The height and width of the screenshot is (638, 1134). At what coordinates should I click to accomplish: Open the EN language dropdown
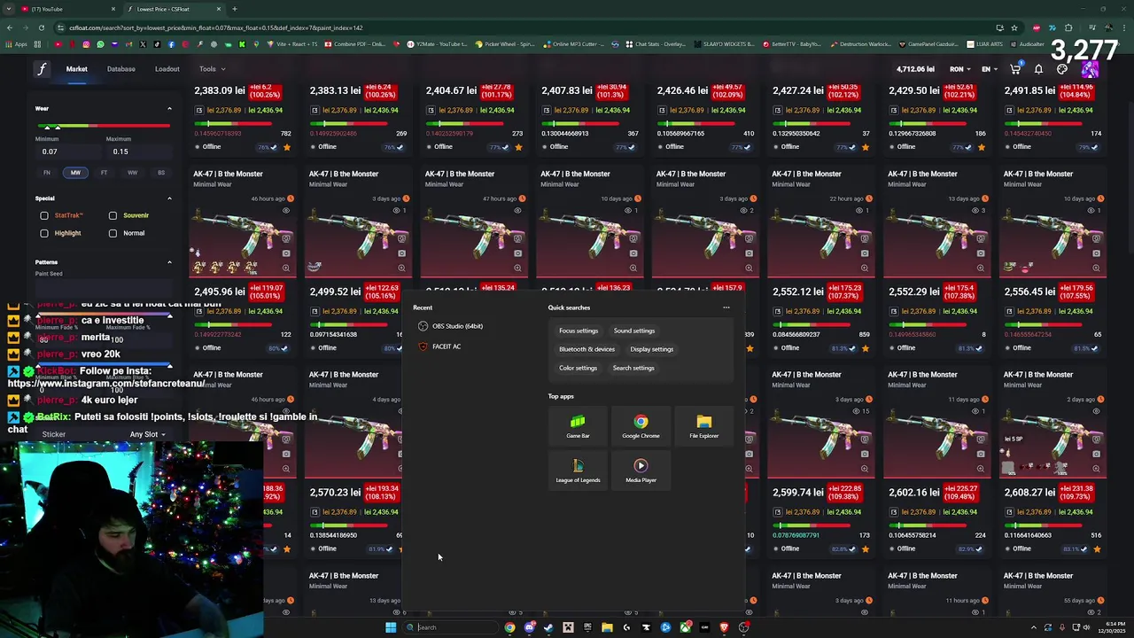989,69
